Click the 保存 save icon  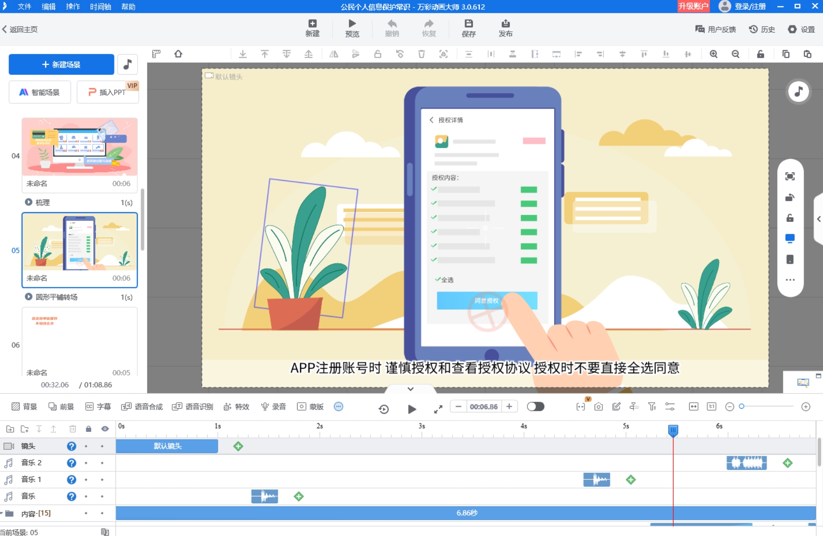point(469,28)
